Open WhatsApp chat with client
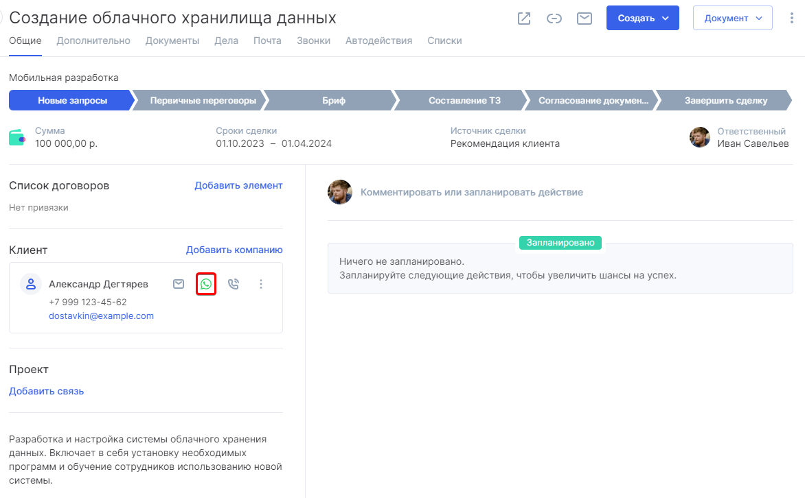The height and width of the screenshot is (498, 805). pos(206,284)
